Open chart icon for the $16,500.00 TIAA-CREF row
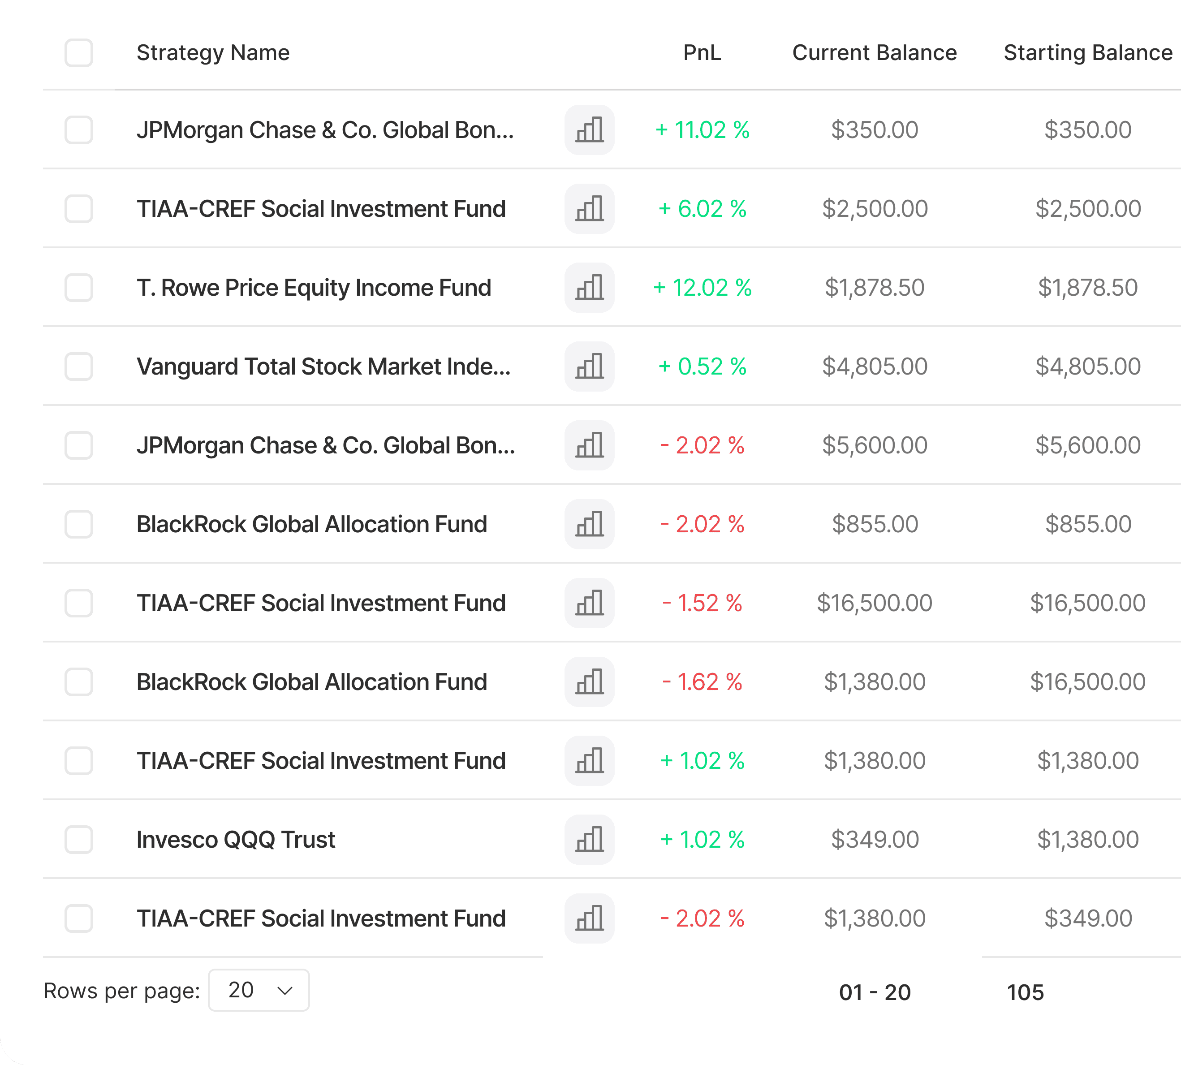The image size is (1181, 1065). pos(589,604)
